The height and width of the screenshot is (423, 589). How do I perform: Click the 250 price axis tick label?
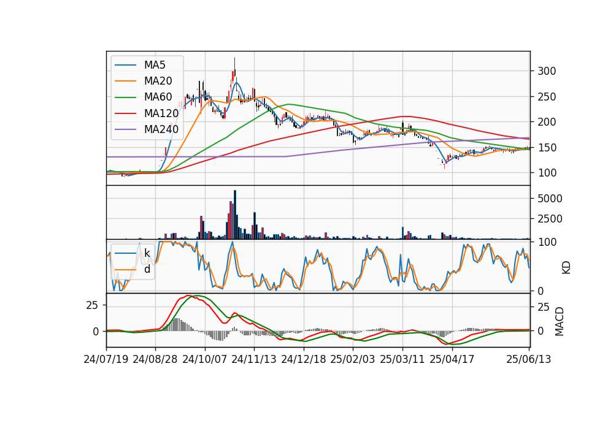(547, 97)
